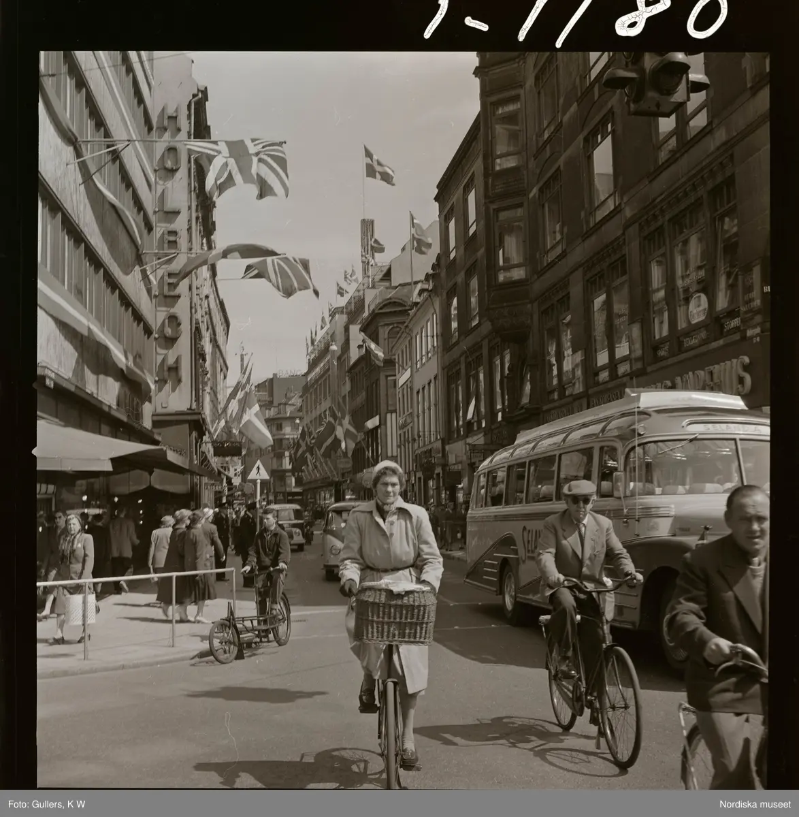Click the cyclist's face at right edge
The image size is (799, 817).
[745, 516]
